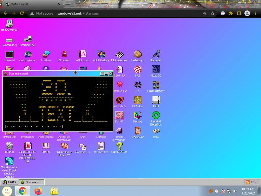Open the Recorder microphone icon
Screen dimensions: 261x196
(x=156, y=54)
